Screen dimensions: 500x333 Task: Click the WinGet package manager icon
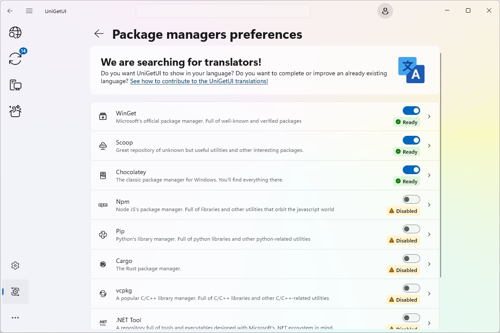(103, 116)
